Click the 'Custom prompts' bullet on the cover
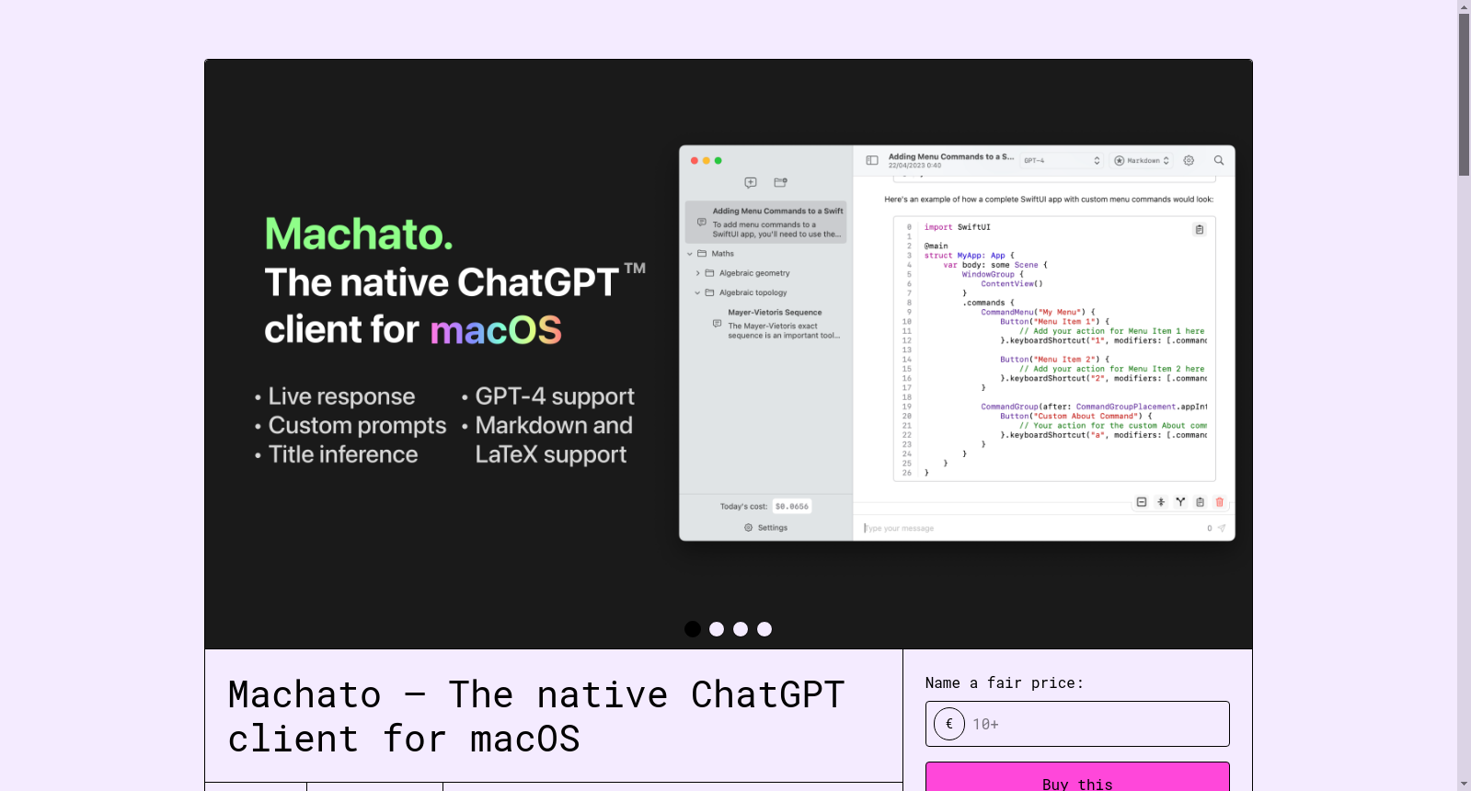 point(357,426)
